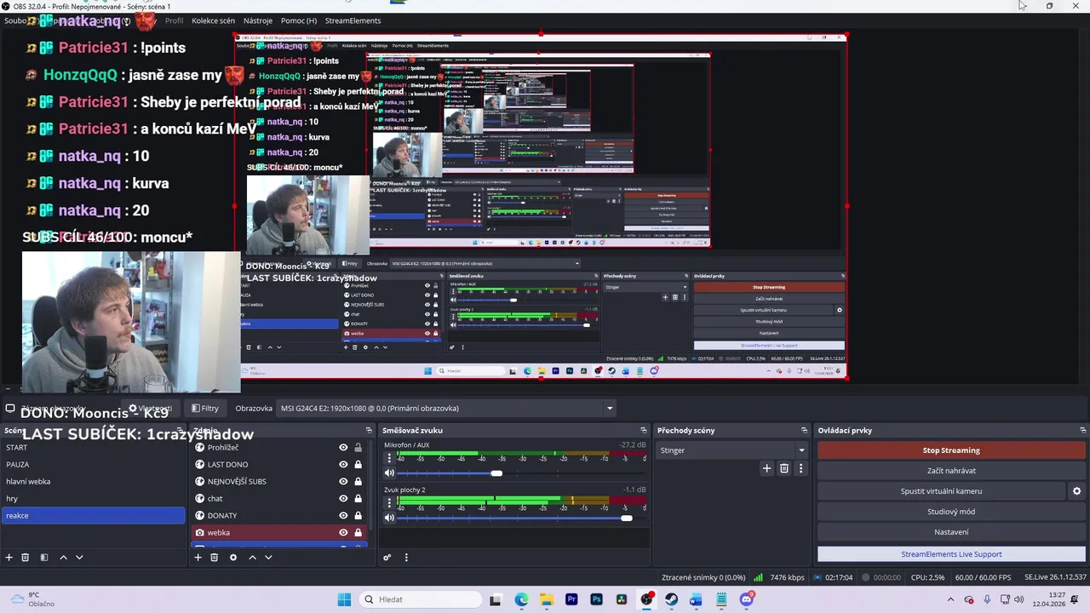1090x613 pixels.
Task: Open virtual camera settings gear
Action: (x=1076, y=491)
